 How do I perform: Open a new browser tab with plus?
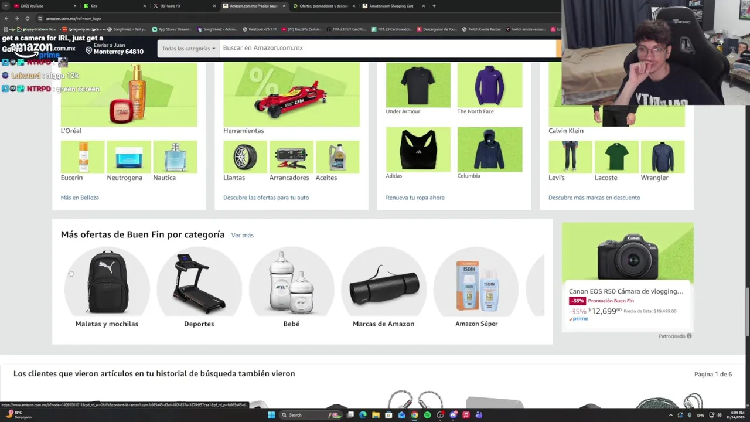[434, 6]
